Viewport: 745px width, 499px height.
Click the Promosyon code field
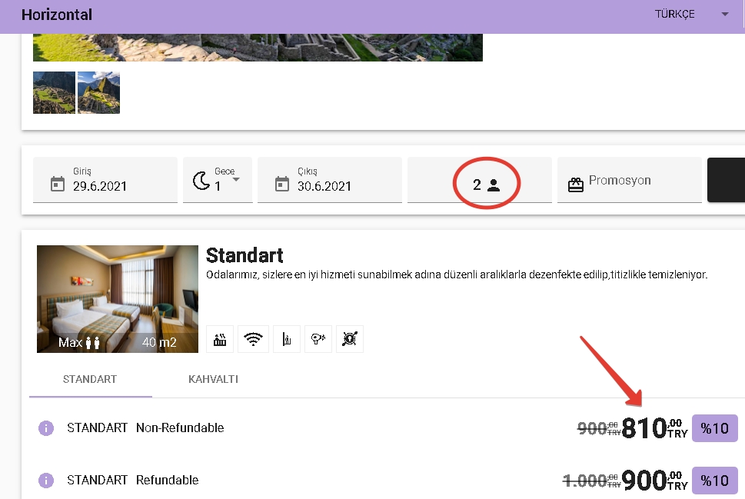(628, 181)
